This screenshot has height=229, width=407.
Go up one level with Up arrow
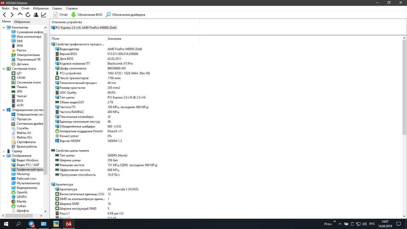[x=20, y=15]
